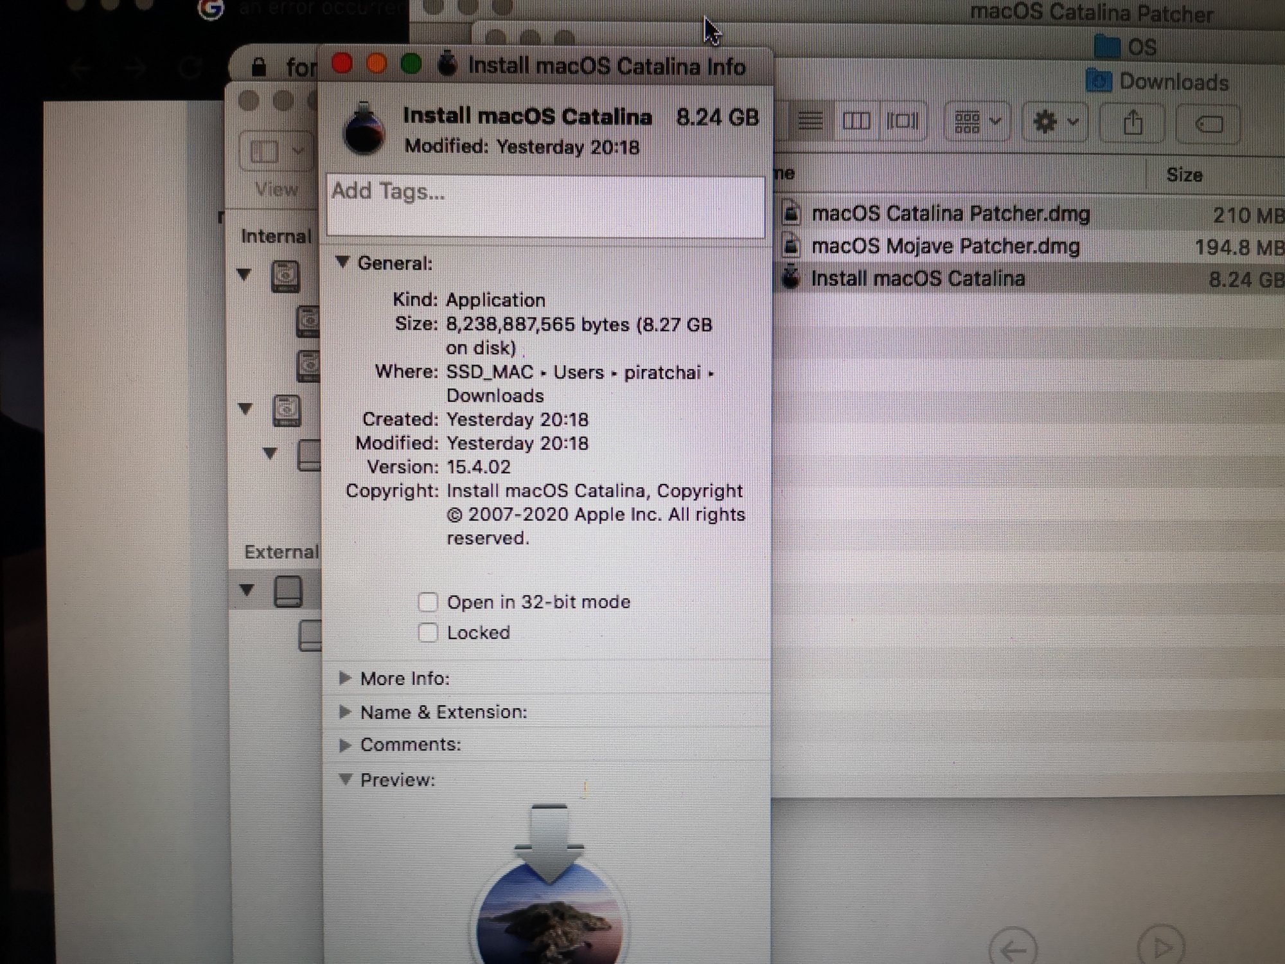Click the Google tab favicon in browser

211,9
